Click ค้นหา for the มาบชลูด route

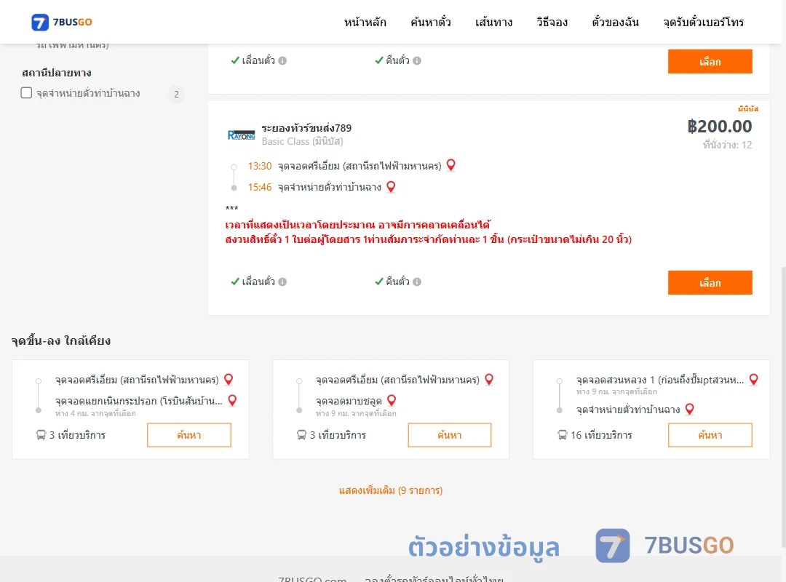click(x=450, y=435)
